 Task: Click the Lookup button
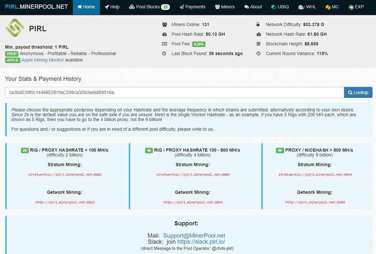coord(358,92)
